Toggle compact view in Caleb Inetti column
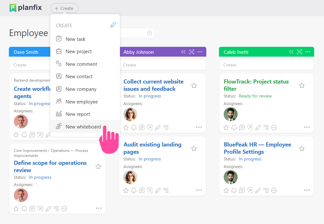 click(x=299, y=52)
